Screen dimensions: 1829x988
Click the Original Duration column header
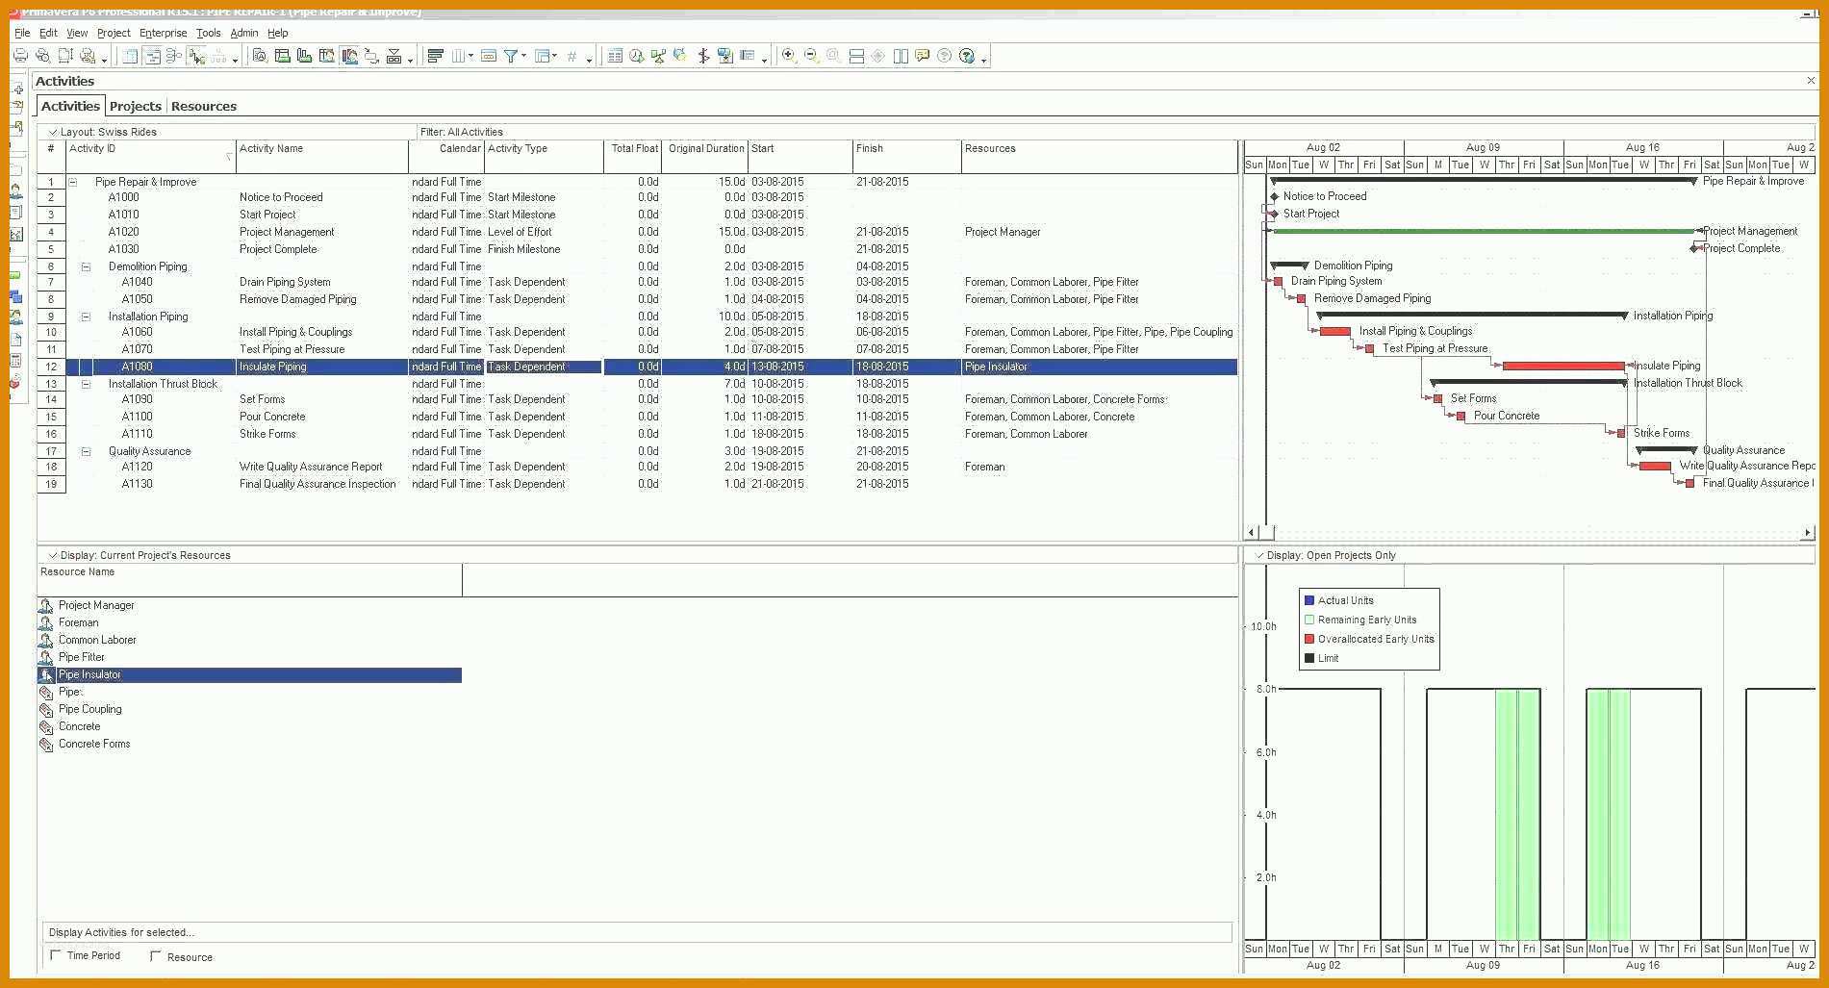click(x=705, y=156)
